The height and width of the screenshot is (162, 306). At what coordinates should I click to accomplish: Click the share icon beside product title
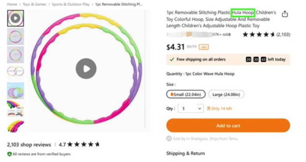pos(285,14)
